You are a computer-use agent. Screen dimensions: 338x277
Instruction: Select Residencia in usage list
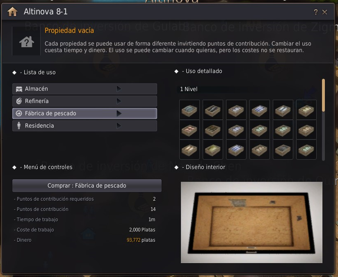[x=84, y=126]
